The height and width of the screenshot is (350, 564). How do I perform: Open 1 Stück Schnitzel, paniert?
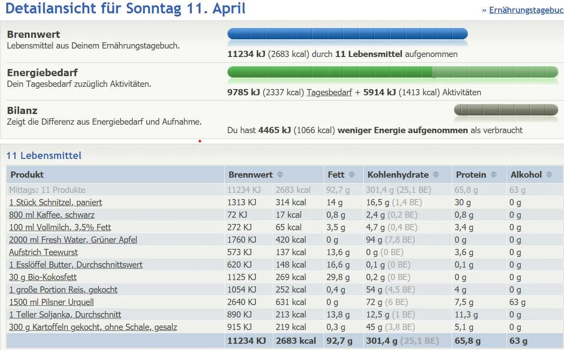[56, 202]
